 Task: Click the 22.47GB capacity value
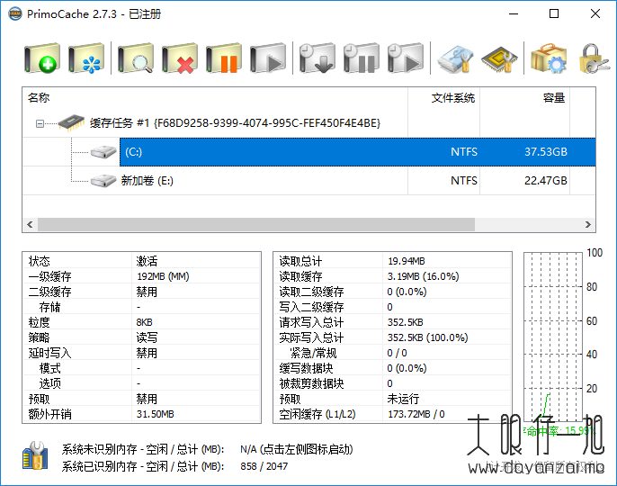pyautogui.click(x=546, y=181)
